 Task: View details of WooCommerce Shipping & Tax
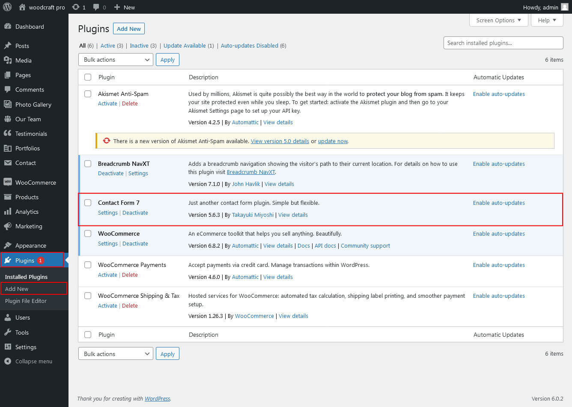coord(293,316)
